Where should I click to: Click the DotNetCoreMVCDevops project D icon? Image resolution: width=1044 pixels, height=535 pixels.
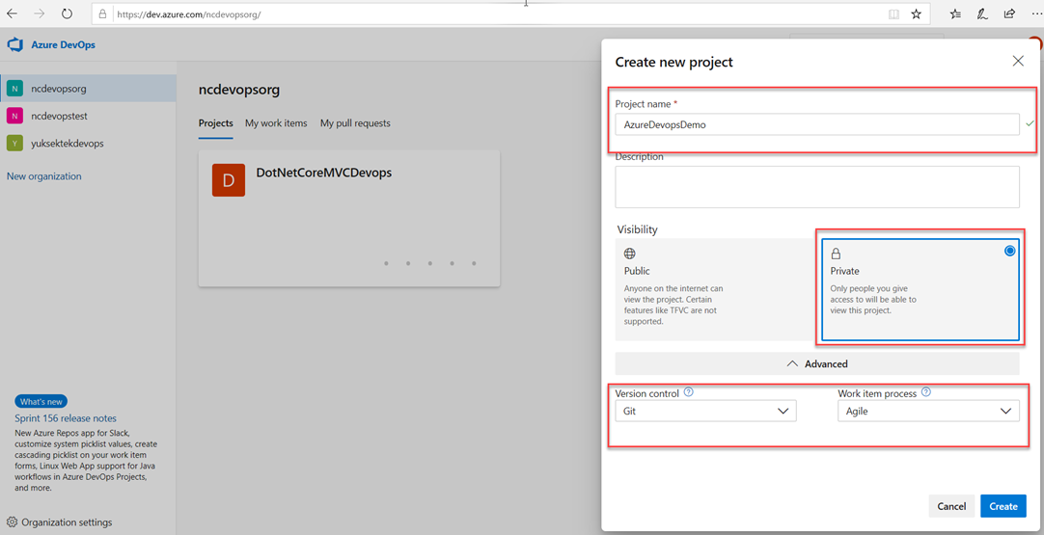click(x=229, y=179)
